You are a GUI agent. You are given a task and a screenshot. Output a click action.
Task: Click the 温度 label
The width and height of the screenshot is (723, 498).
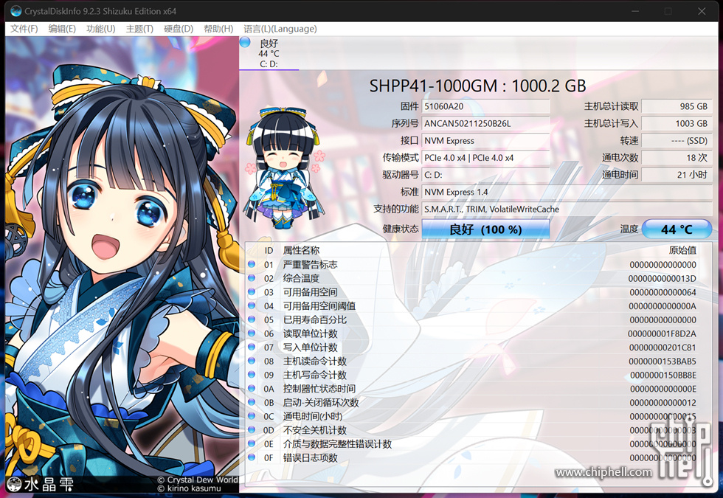[629, 229]
